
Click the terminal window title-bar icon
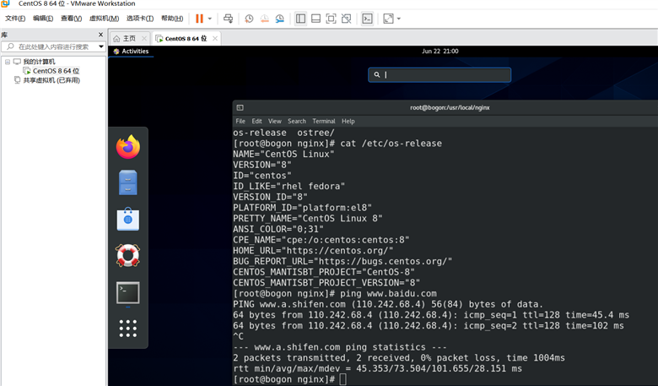click(x=240, y=107)
